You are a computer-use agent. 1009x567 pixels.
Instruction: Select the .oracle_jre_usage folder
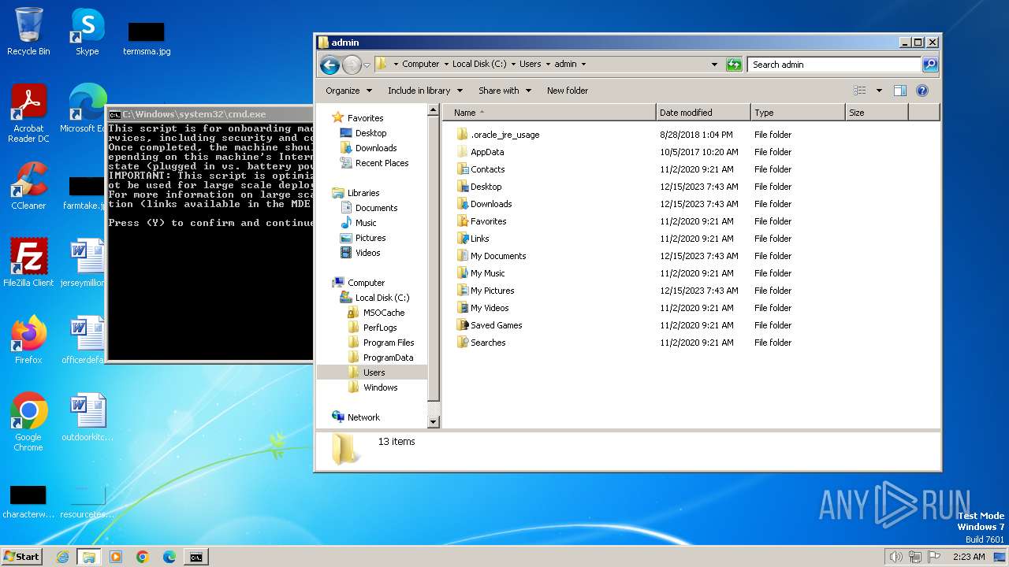(498, 135)
